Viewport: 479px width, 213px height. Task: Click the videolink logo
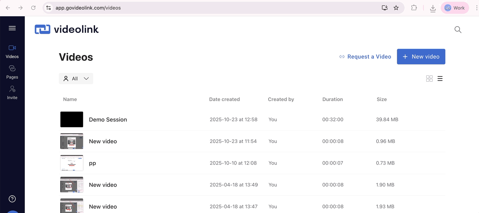[x=67, y=29]
